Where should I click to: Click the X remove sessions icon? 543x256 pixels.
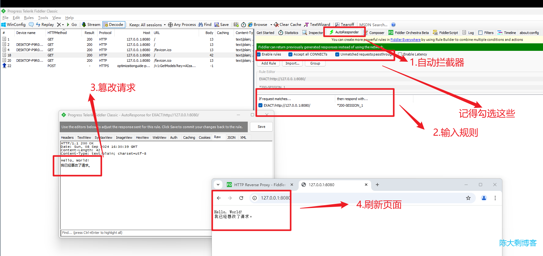tap(59, 25)
